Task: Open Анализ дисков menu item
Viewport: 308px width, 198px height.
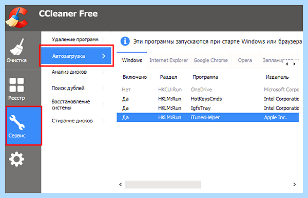Action: [x=69, y=72]
